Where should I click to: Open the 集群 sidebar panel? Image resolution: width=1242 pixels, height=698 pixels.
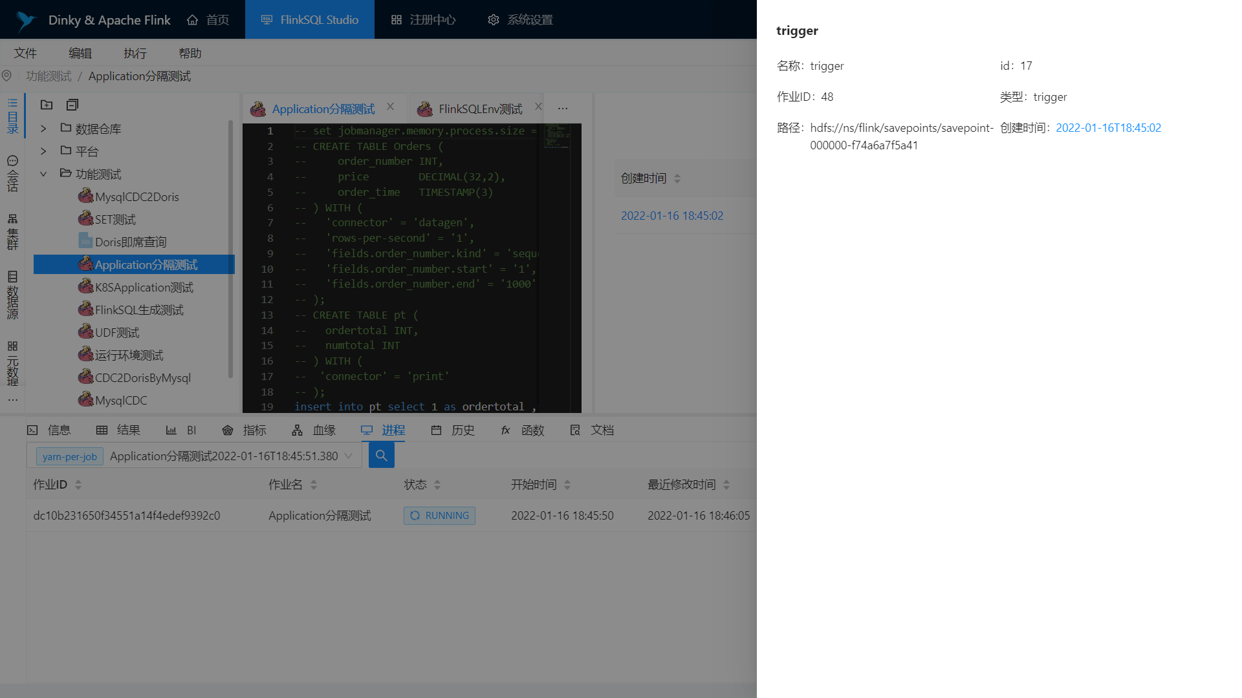(x=12, y=231)
